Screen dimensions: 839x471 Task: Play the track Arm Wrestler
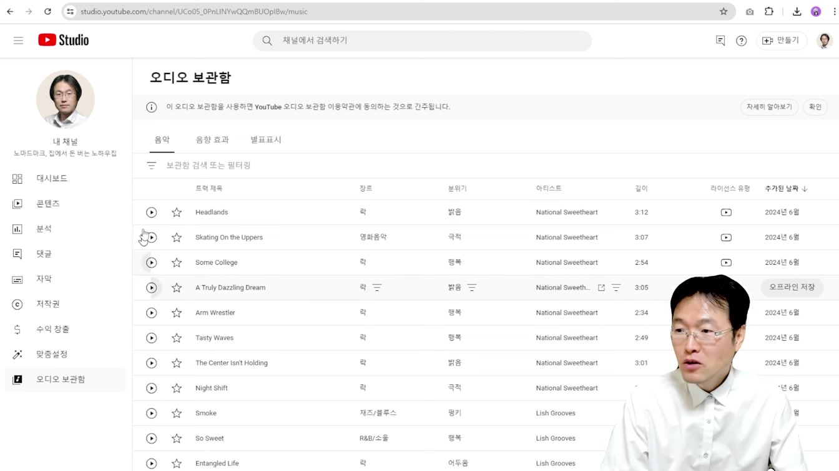tap(151, 313)
